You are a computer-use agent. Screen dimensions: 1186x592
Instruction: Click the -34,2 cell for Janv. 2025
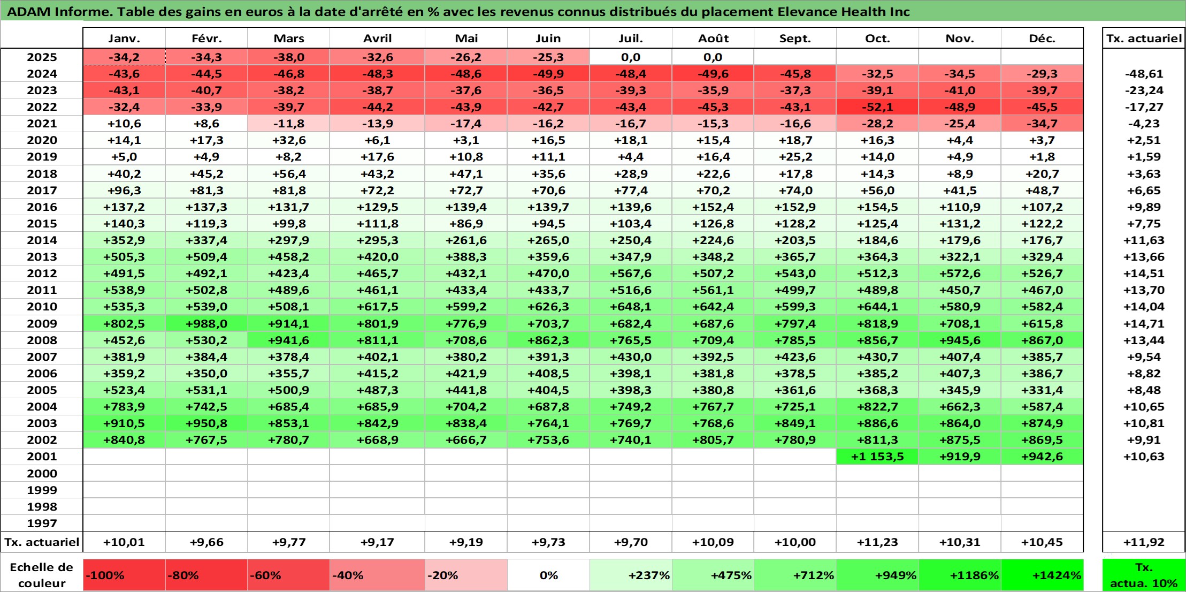124,57
